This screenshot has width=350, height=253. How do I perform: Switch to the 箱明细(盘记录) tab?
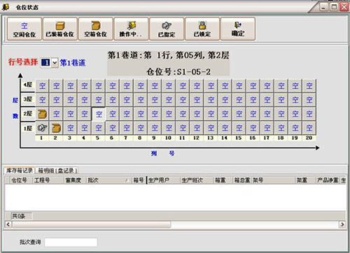[x=57, y=171]
